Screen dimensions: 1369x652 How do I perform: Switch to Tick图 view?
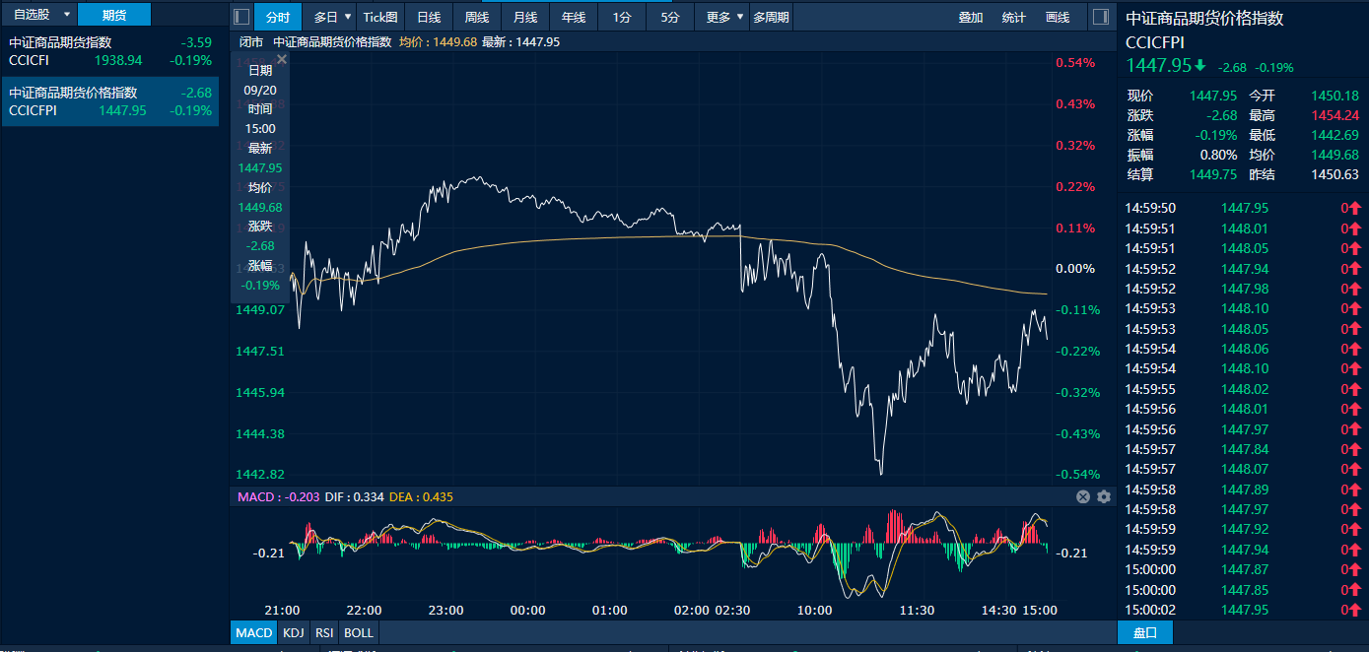click(x=380, y=17)
